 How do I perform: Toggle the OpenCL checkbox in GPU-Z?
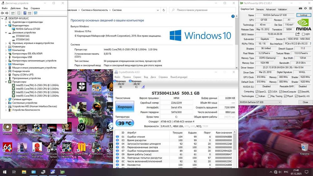pos(257,92)
